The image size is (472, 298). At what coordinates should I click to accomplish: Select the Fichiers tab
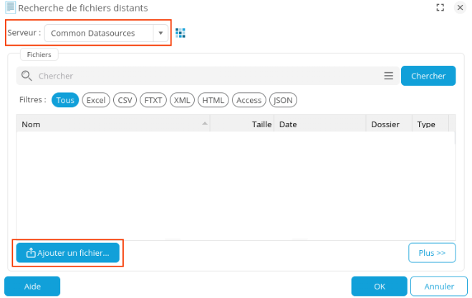39,54
